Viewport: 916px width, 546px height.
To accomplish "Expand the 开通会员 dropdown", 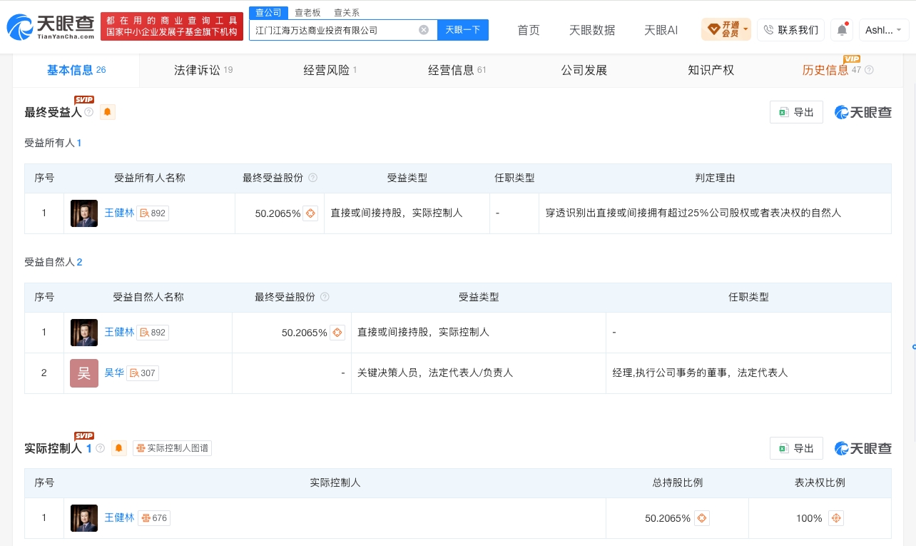I will (x=726, y=30).
